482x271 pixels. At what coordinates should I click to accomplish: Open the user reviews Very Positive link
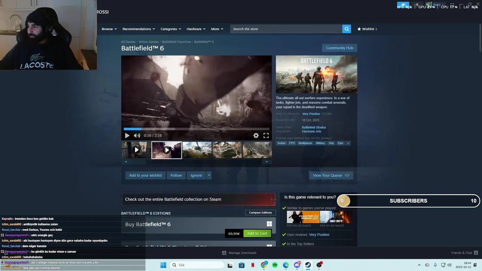[319, 235]
